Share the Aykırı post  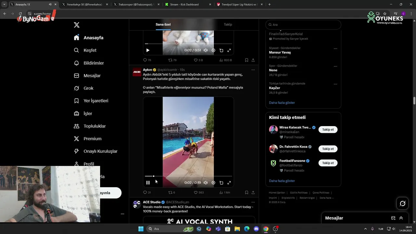253,192
